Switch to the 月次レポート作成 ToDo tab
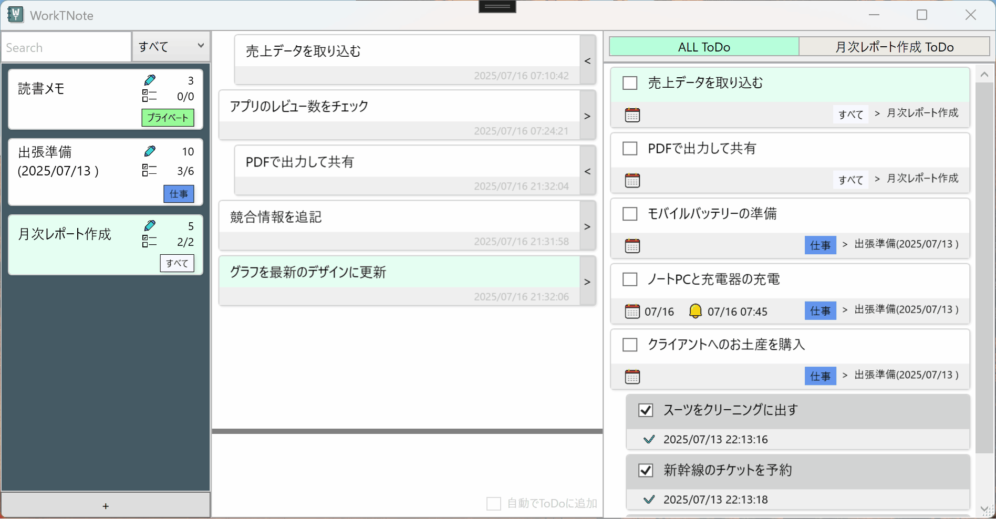This screenshot has height=519, width=996. coord(894,47)
